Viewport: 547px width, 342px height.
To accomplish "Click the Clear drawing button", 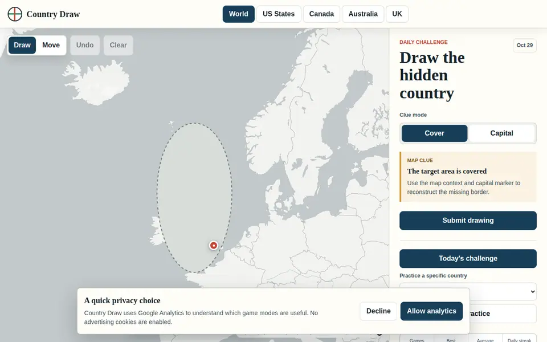I will point(119,45).
